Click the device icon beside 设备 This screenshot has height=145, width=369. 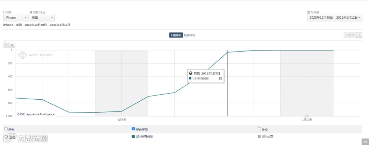[x=4, y=12]
